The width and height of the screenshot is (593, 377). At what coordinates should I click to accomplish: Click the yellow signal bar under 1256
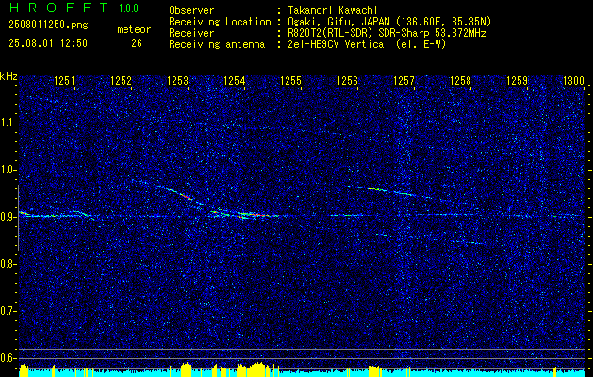[x=373, y=371]
